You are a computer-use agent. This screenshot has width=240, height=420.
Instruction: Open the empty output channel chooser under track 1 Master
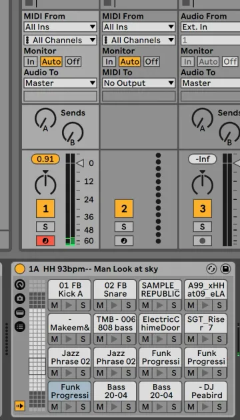tap(60, 96)
